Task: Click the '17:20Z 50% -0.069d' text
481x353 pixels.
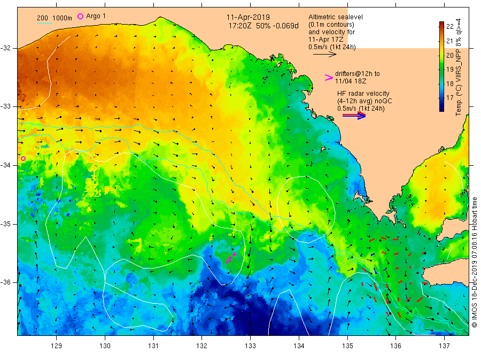Action: coord(263,26)
